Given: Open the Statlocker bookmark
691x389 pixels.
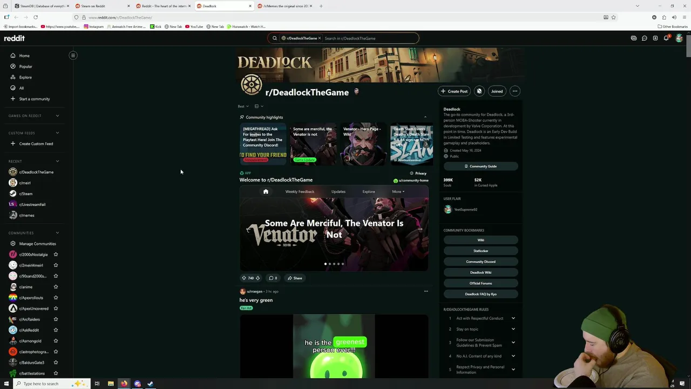Looking at the screenshot, I should click(480, 251).
